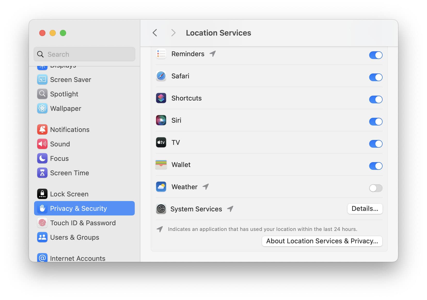The width and height of the screenshot is (427, 300).
Task: Go back with the left chevron
Action: [x=155, y=33]
